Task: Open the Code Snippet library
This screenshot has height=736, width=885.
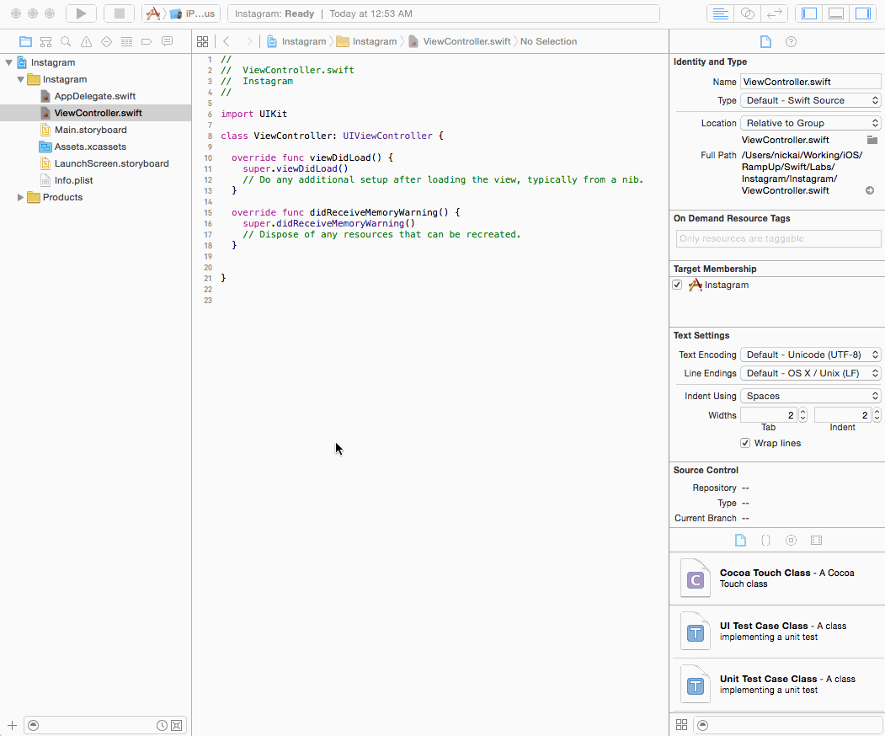Action: coord(765,540)
